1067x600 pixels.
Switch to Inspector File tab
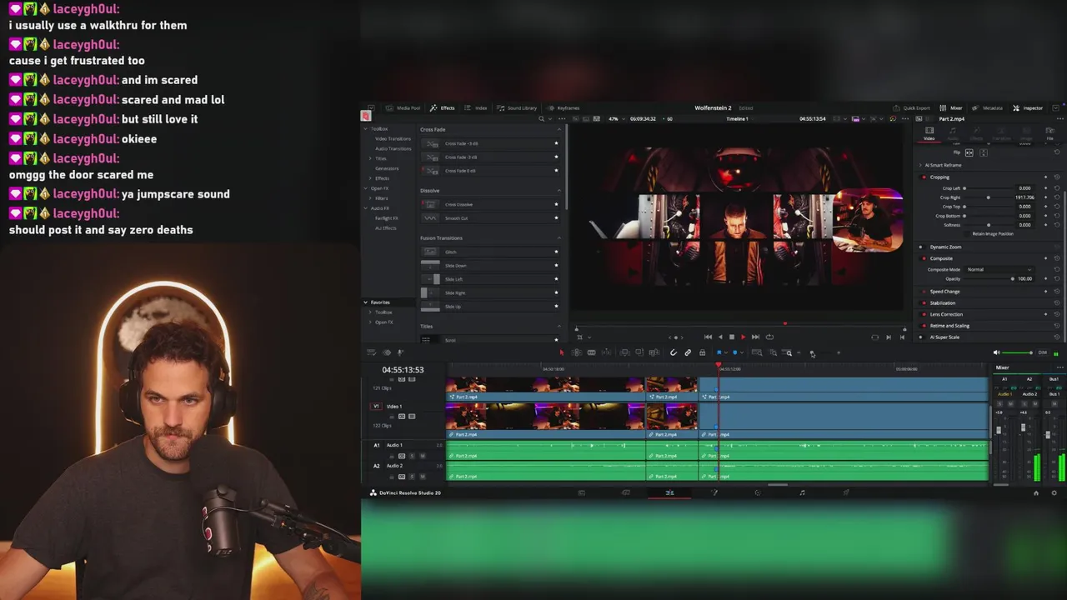pyautogui.click(x=1050, y=133)
